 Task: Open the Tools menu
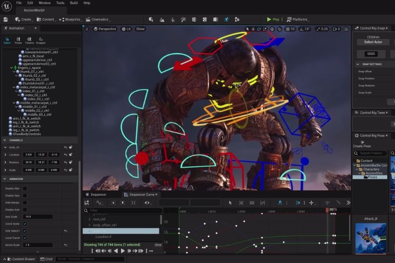coord(60,3)
